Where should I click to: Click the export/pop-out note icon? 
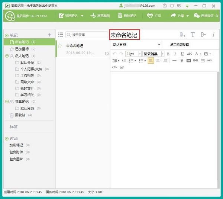(203, 35)
